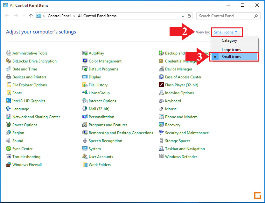The image size is (265, 203).
Task: Open the Date and Time icon
Action: [9, 69]
